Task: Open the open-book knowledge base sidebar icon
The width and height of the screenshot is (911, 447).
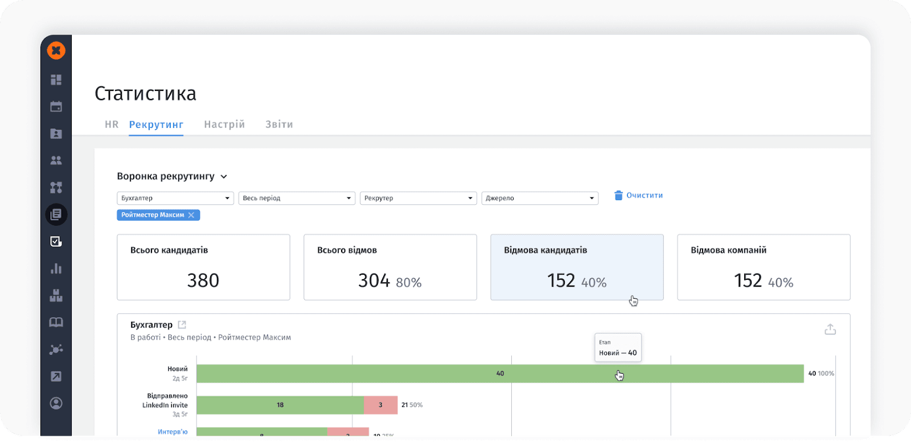Action: (56, 322)
